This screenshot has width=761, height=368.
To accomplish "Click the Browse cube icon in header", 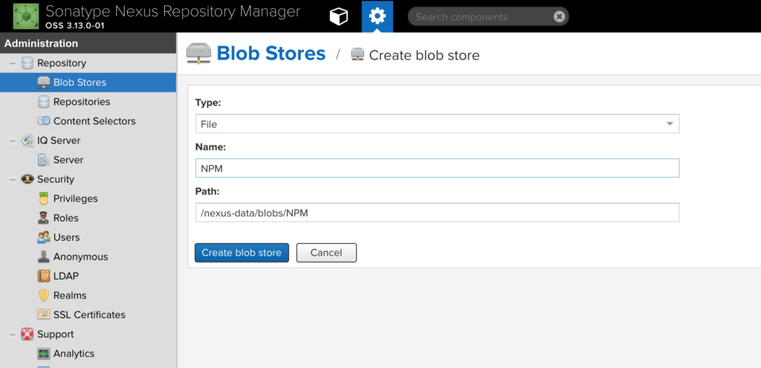I will tap(339, 16).
